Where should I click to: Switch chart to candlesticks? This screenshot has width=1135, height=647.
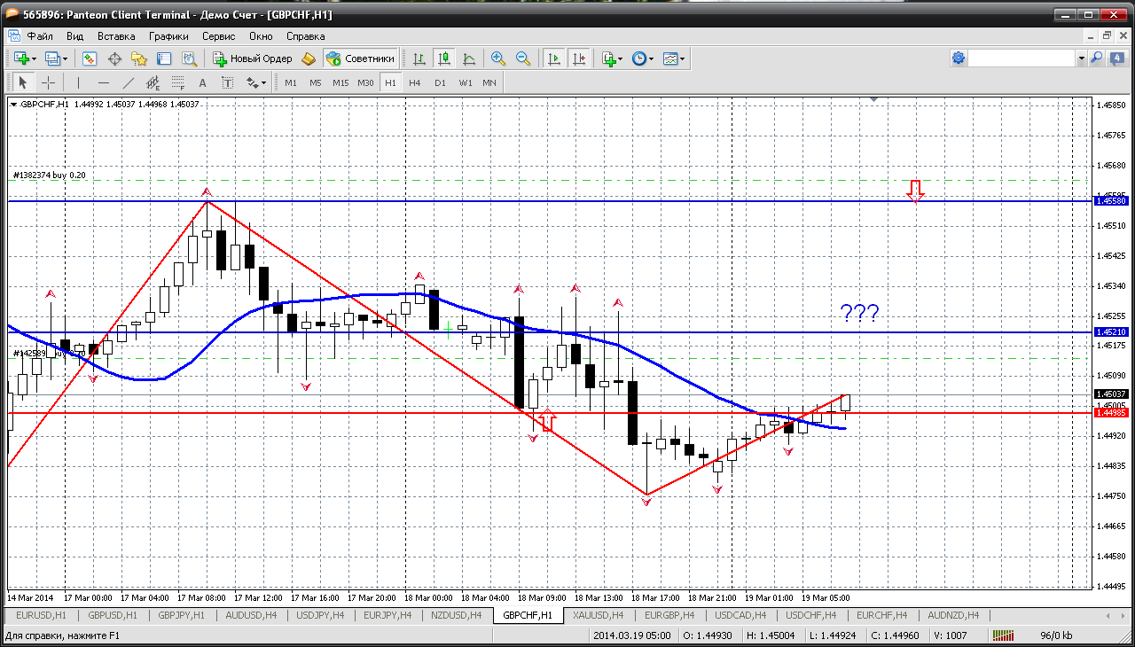444,58
